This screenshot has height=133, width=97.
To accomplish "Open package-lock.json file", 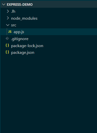I will click(x=27, y=46).
